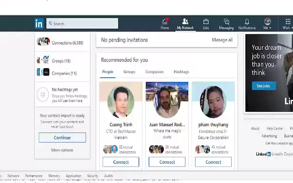Open DevTools Network tab
The image size is (293, 183).
pyautogui.click(x=13, y=176)
